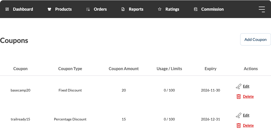Click the Ratings star icon

tap(160, 9)
